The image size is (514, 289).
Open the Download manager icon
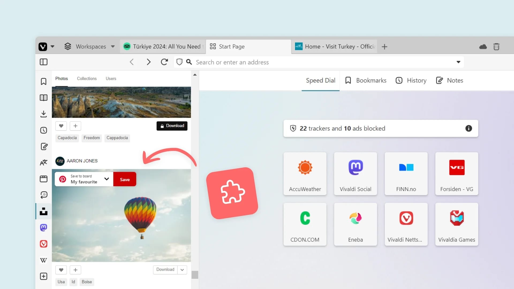[x=43, y=114]
